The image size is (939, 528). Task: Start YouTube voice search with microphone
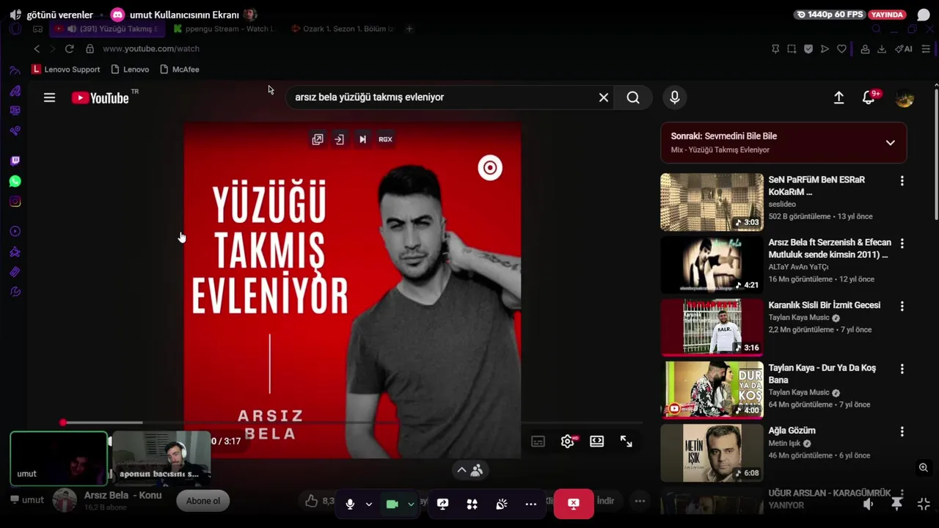point(675,98)
